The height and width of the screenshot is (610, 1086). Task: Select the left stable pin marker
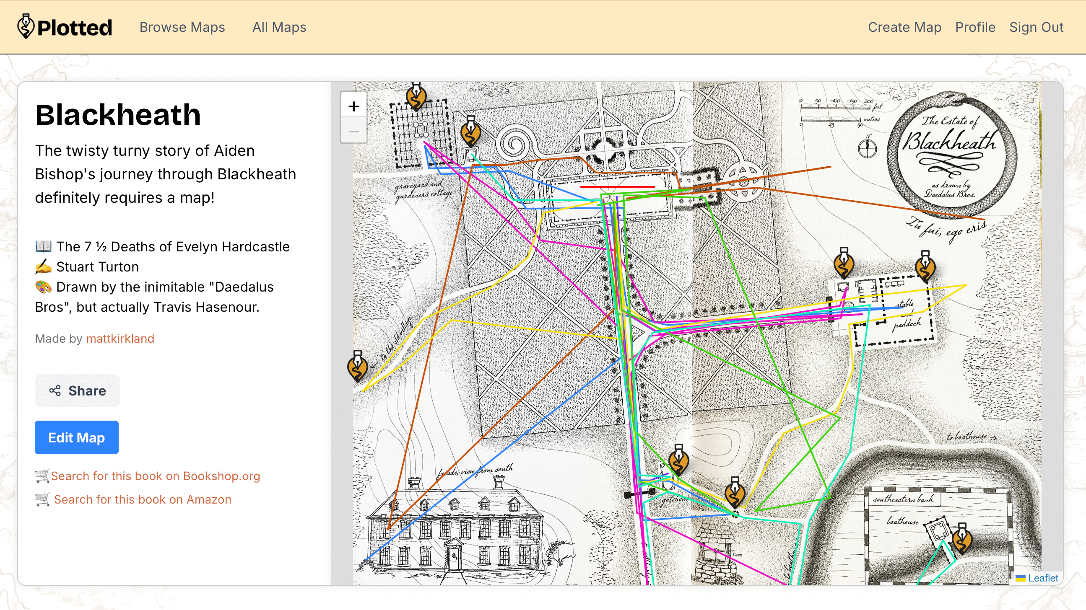[844, 263]
